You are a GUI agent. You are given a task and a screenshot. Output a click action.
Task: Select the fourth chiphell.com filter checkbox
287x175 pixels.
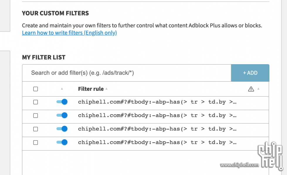click(35, 142)
